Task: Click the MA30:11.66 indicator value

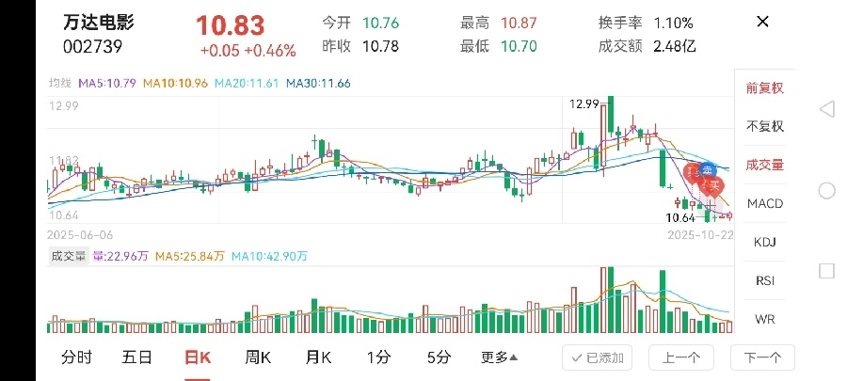Action: click(x=318, y=84)
